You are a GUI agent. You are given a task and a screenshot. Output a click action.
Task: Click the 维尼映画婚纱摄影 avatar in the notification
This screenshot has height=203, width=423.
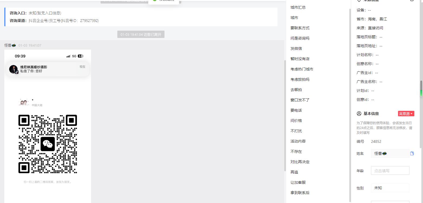pos(14,69)
